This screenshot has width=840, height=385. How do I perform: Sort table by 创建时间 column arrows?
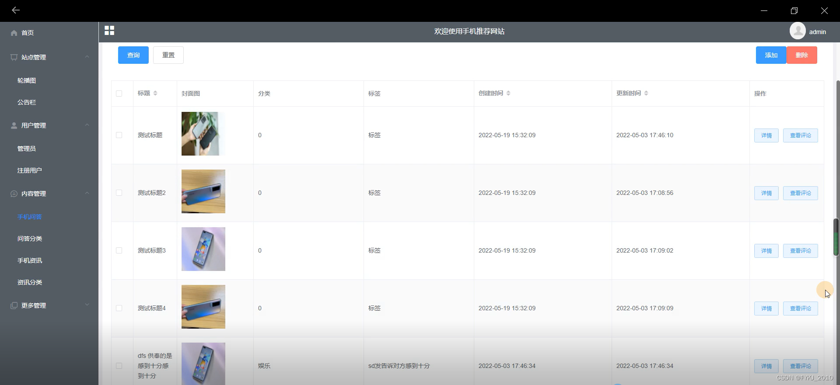click(508, 93)
